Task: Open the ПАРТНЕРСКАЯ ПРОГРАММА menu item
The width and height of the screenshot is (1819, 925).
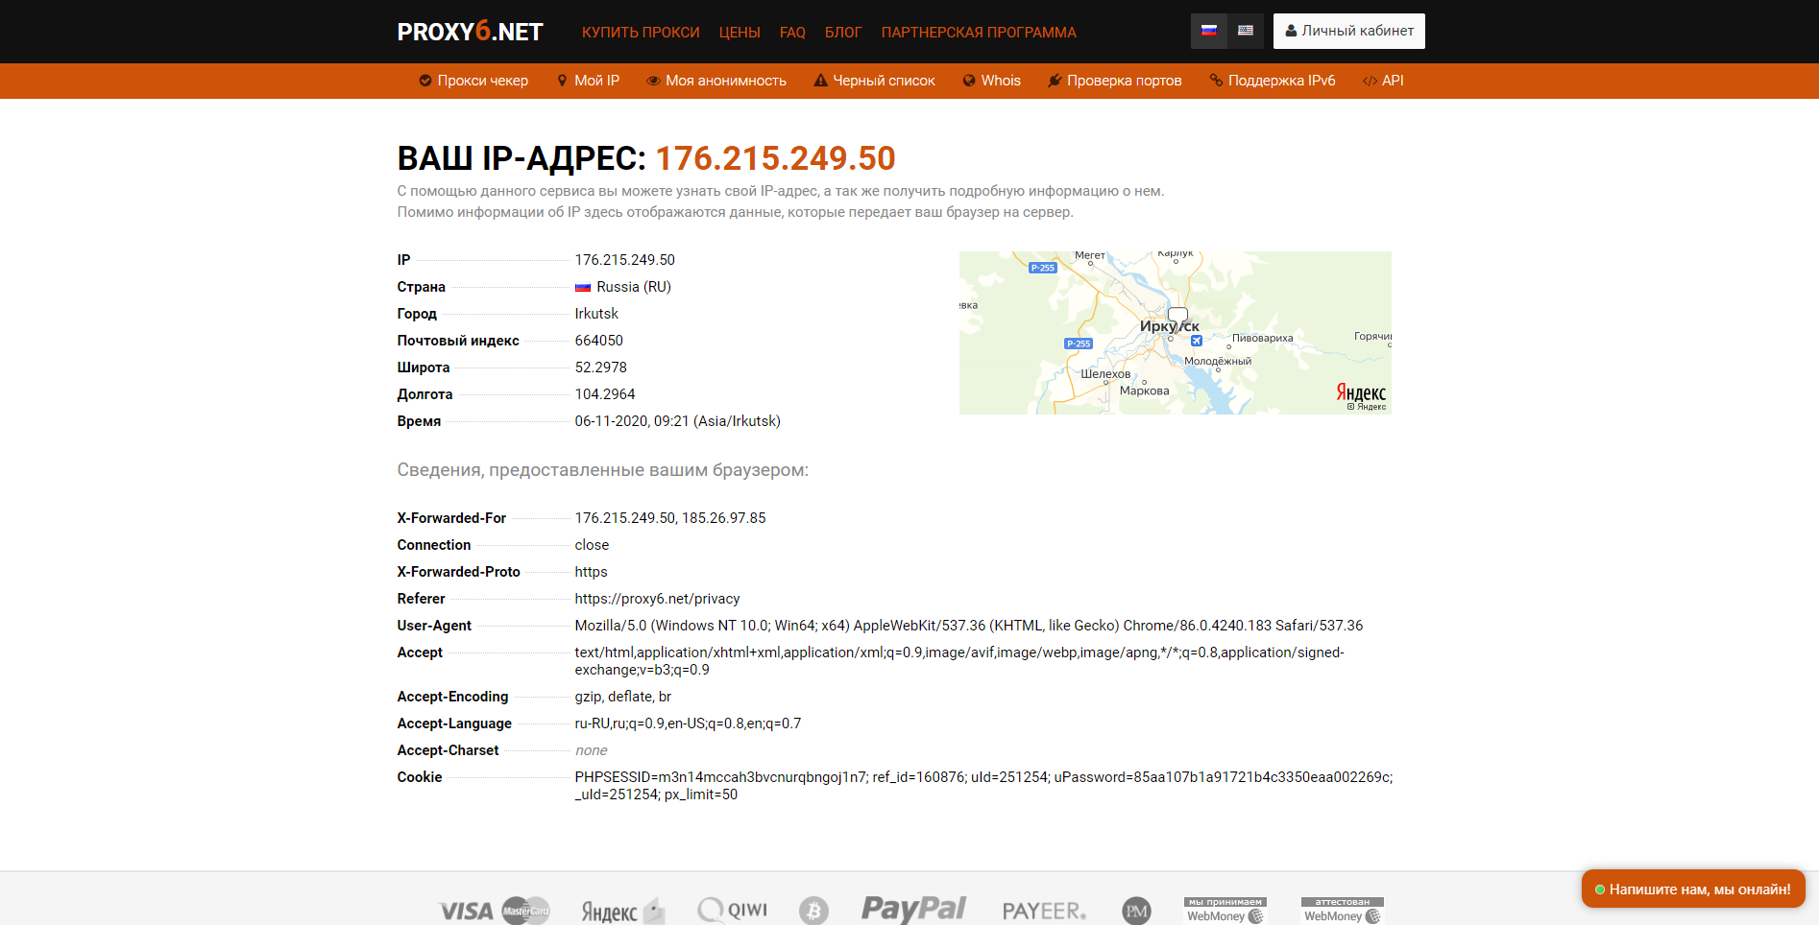Action: 979,33
